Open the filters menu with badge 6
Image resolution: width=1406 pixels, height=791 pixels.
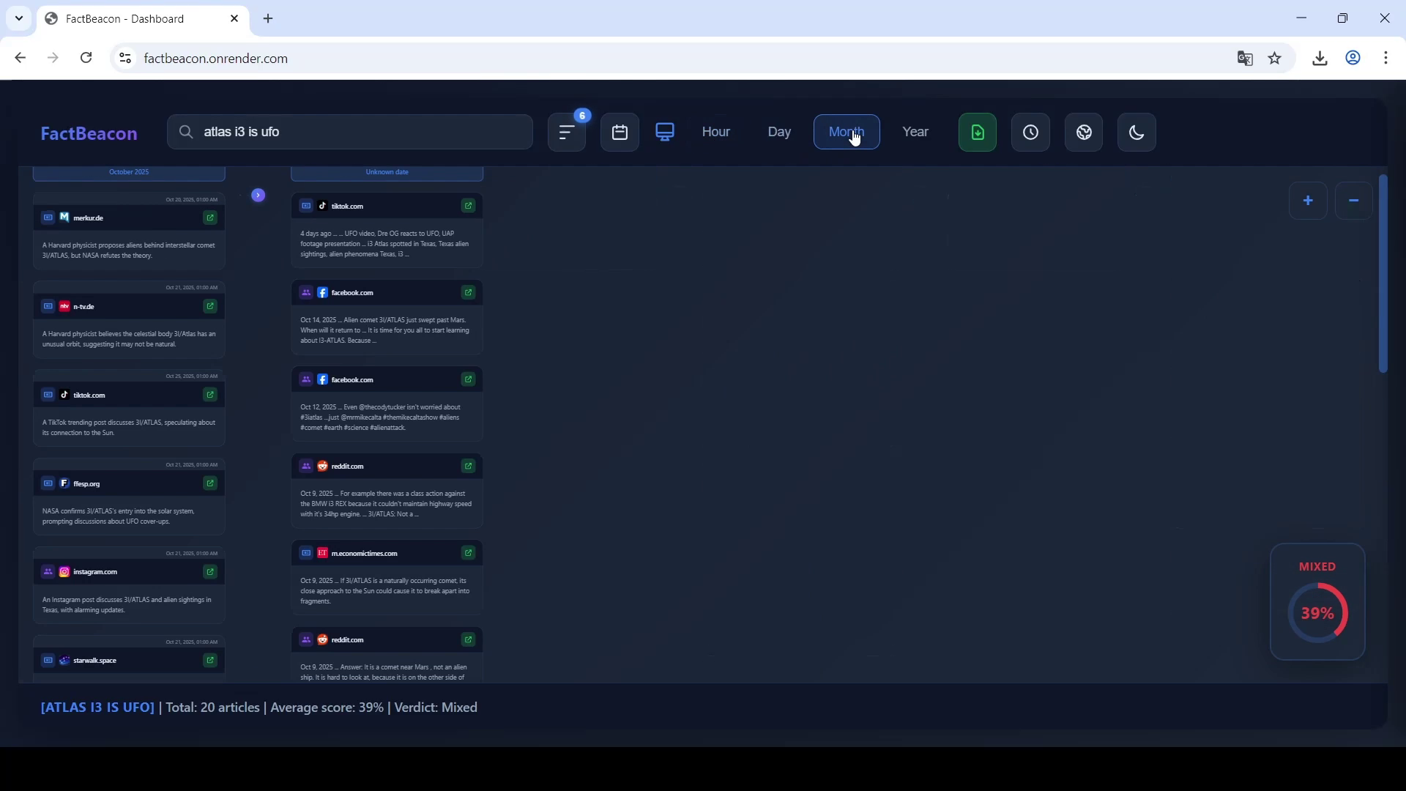[567, 133]
